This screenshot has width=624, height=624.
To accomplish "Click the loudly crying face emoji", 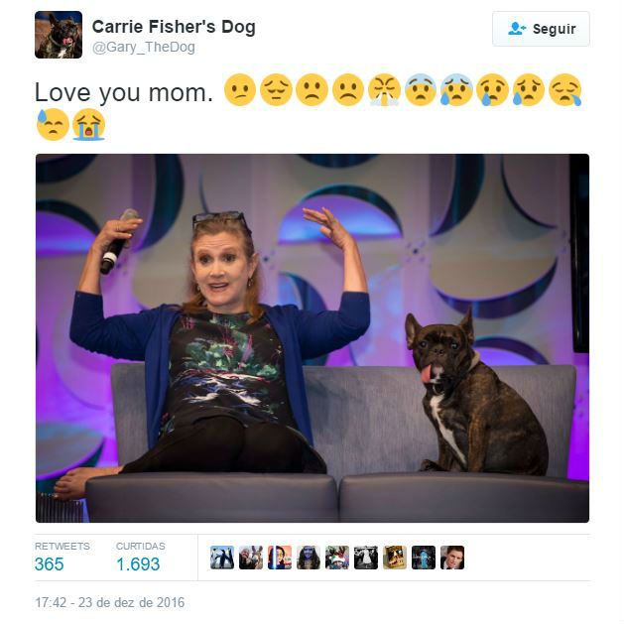I will pyautogui.click(x=88, y=125).
